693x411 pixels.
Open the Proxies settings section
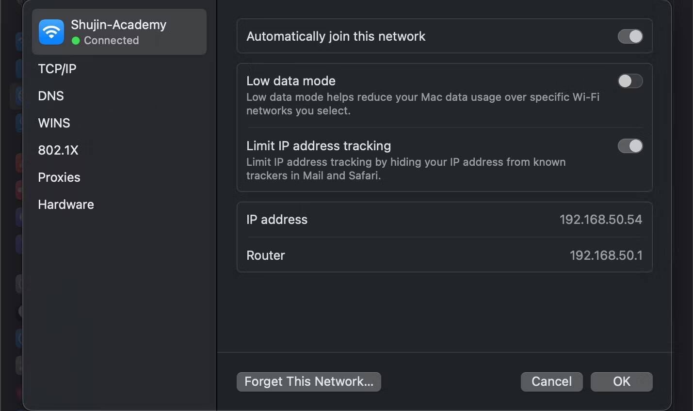point(59,177)
